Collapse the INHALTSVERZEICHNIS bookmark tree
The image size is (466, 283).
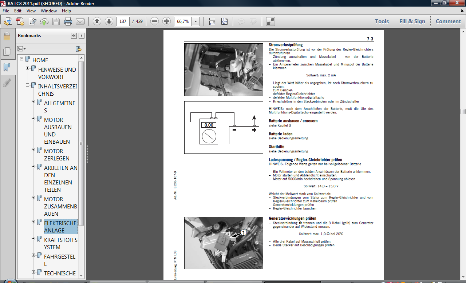click(28, 85)
